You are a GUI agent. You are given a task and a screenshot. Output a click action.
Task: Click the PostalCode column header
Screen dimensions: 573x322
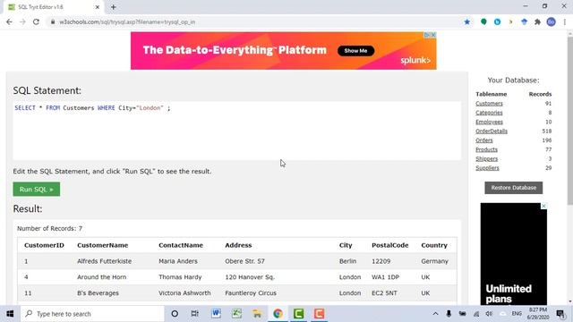tap(390, 245)
